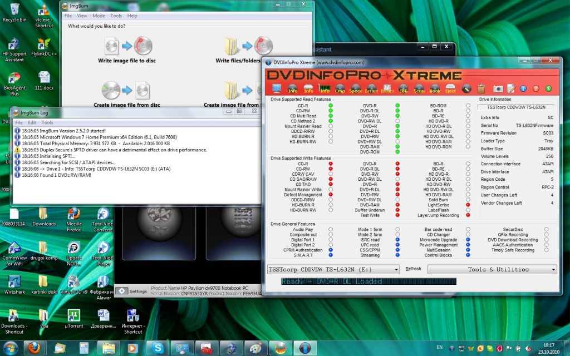Open the TSSTcorp drive selection dropdown
This screenshot has width=570, height=356.
333,269
